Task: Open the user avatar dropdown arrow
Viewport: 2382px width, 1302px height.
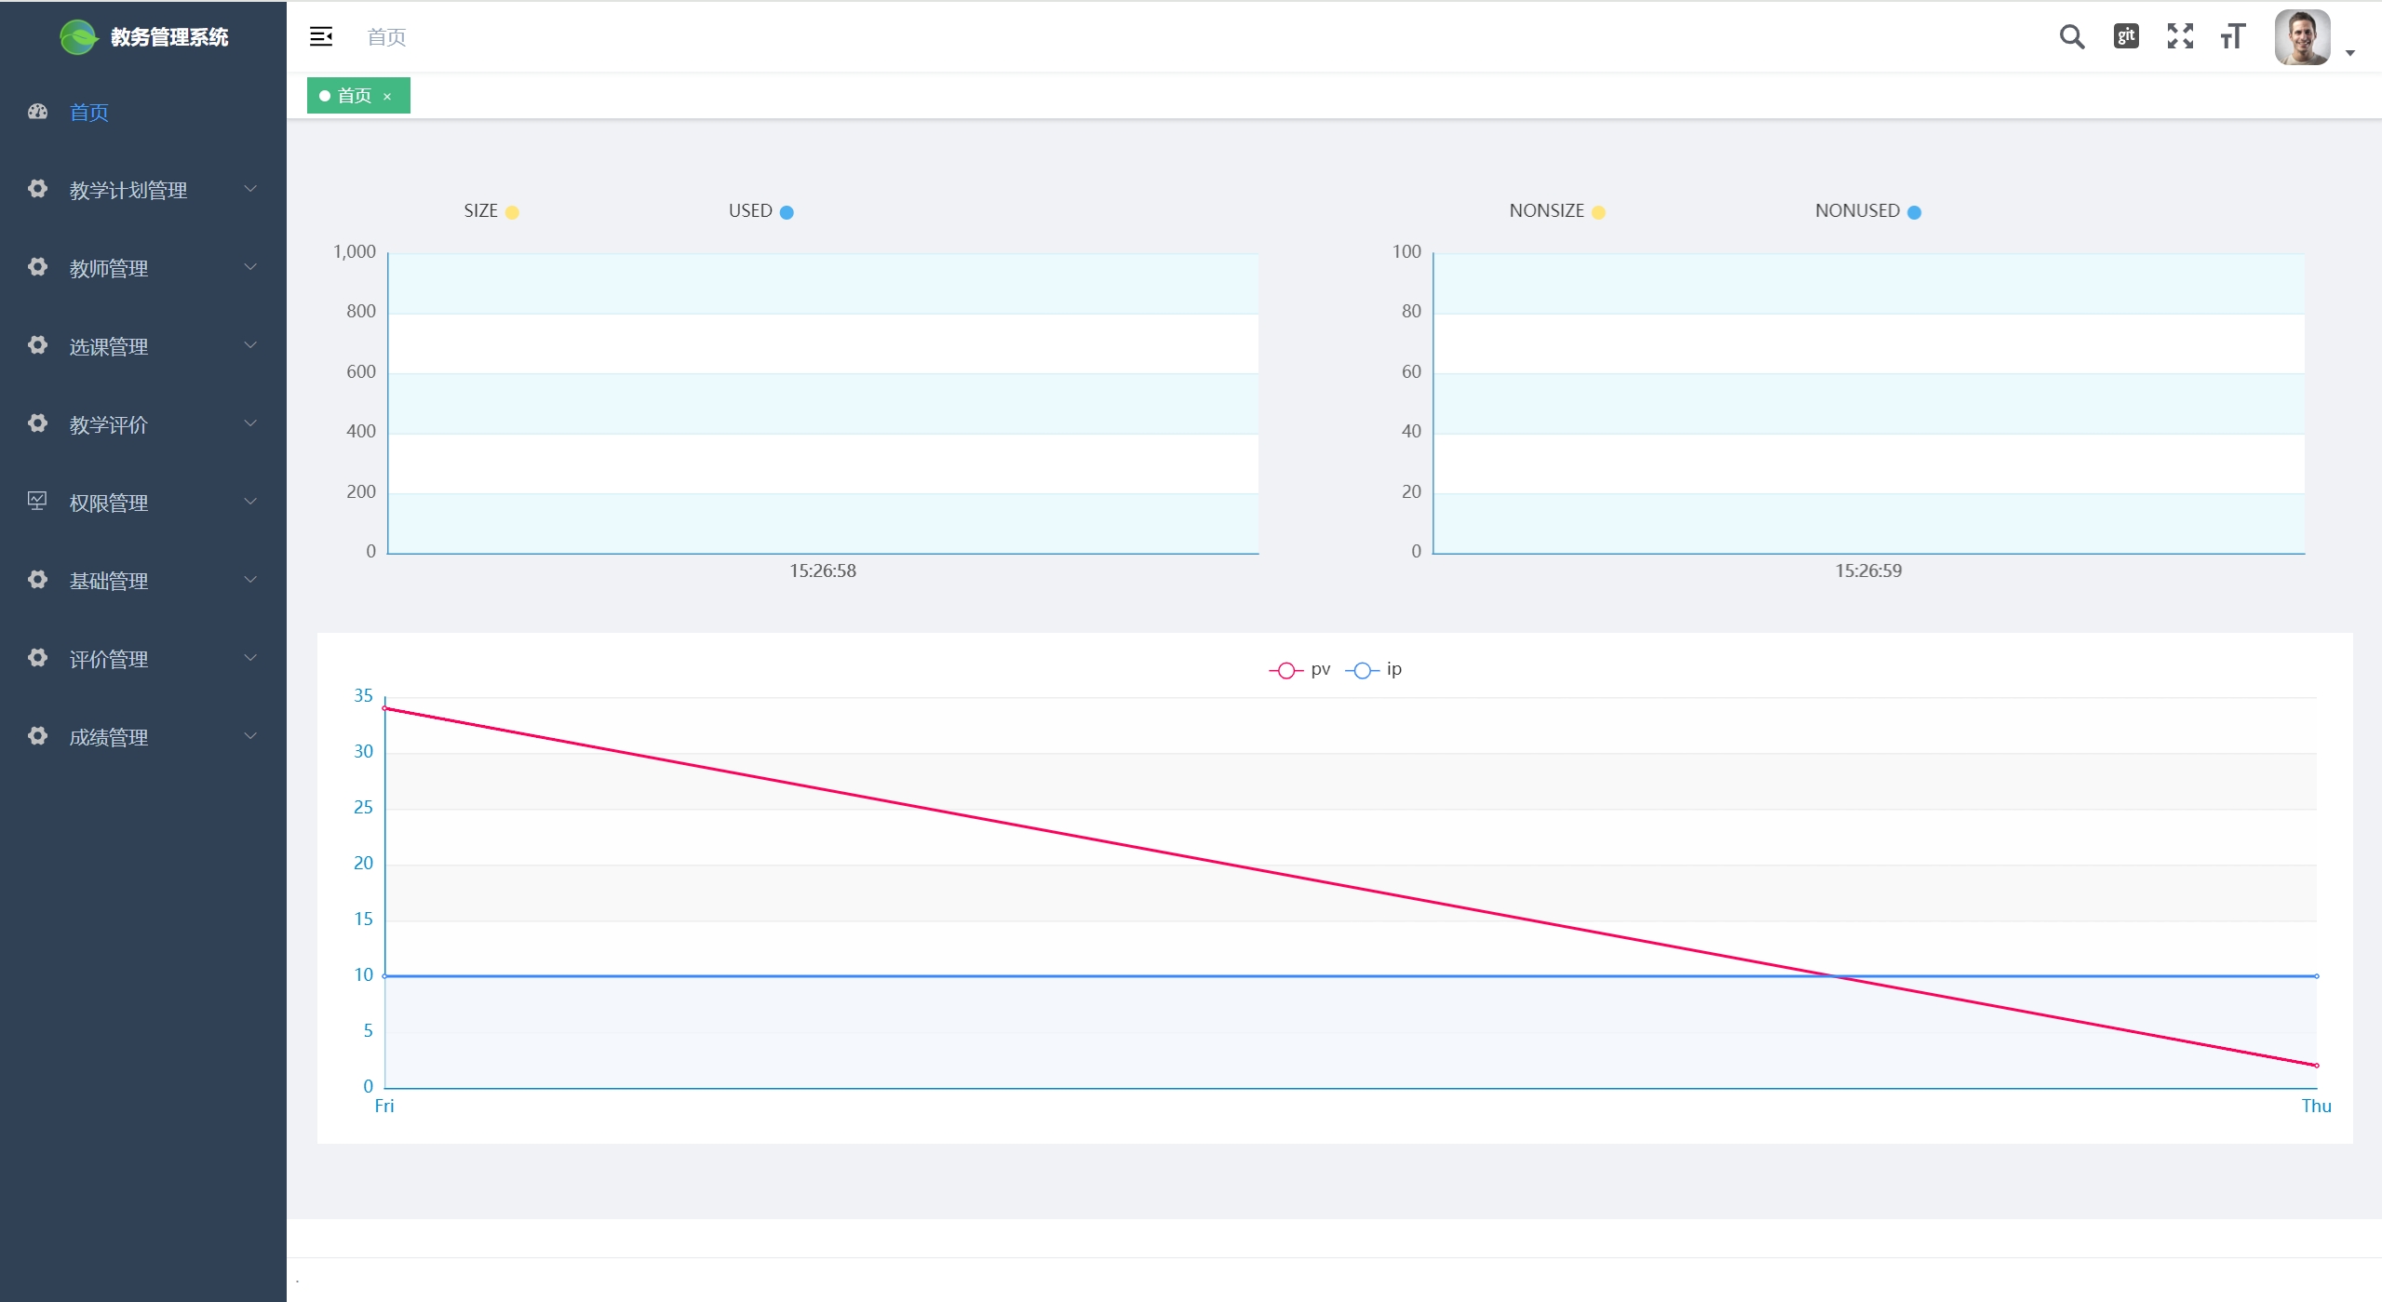Action: (2350, 53)
